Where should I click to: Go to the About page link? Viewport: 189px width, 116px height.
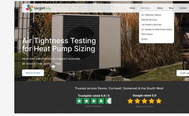pos(160,8)
